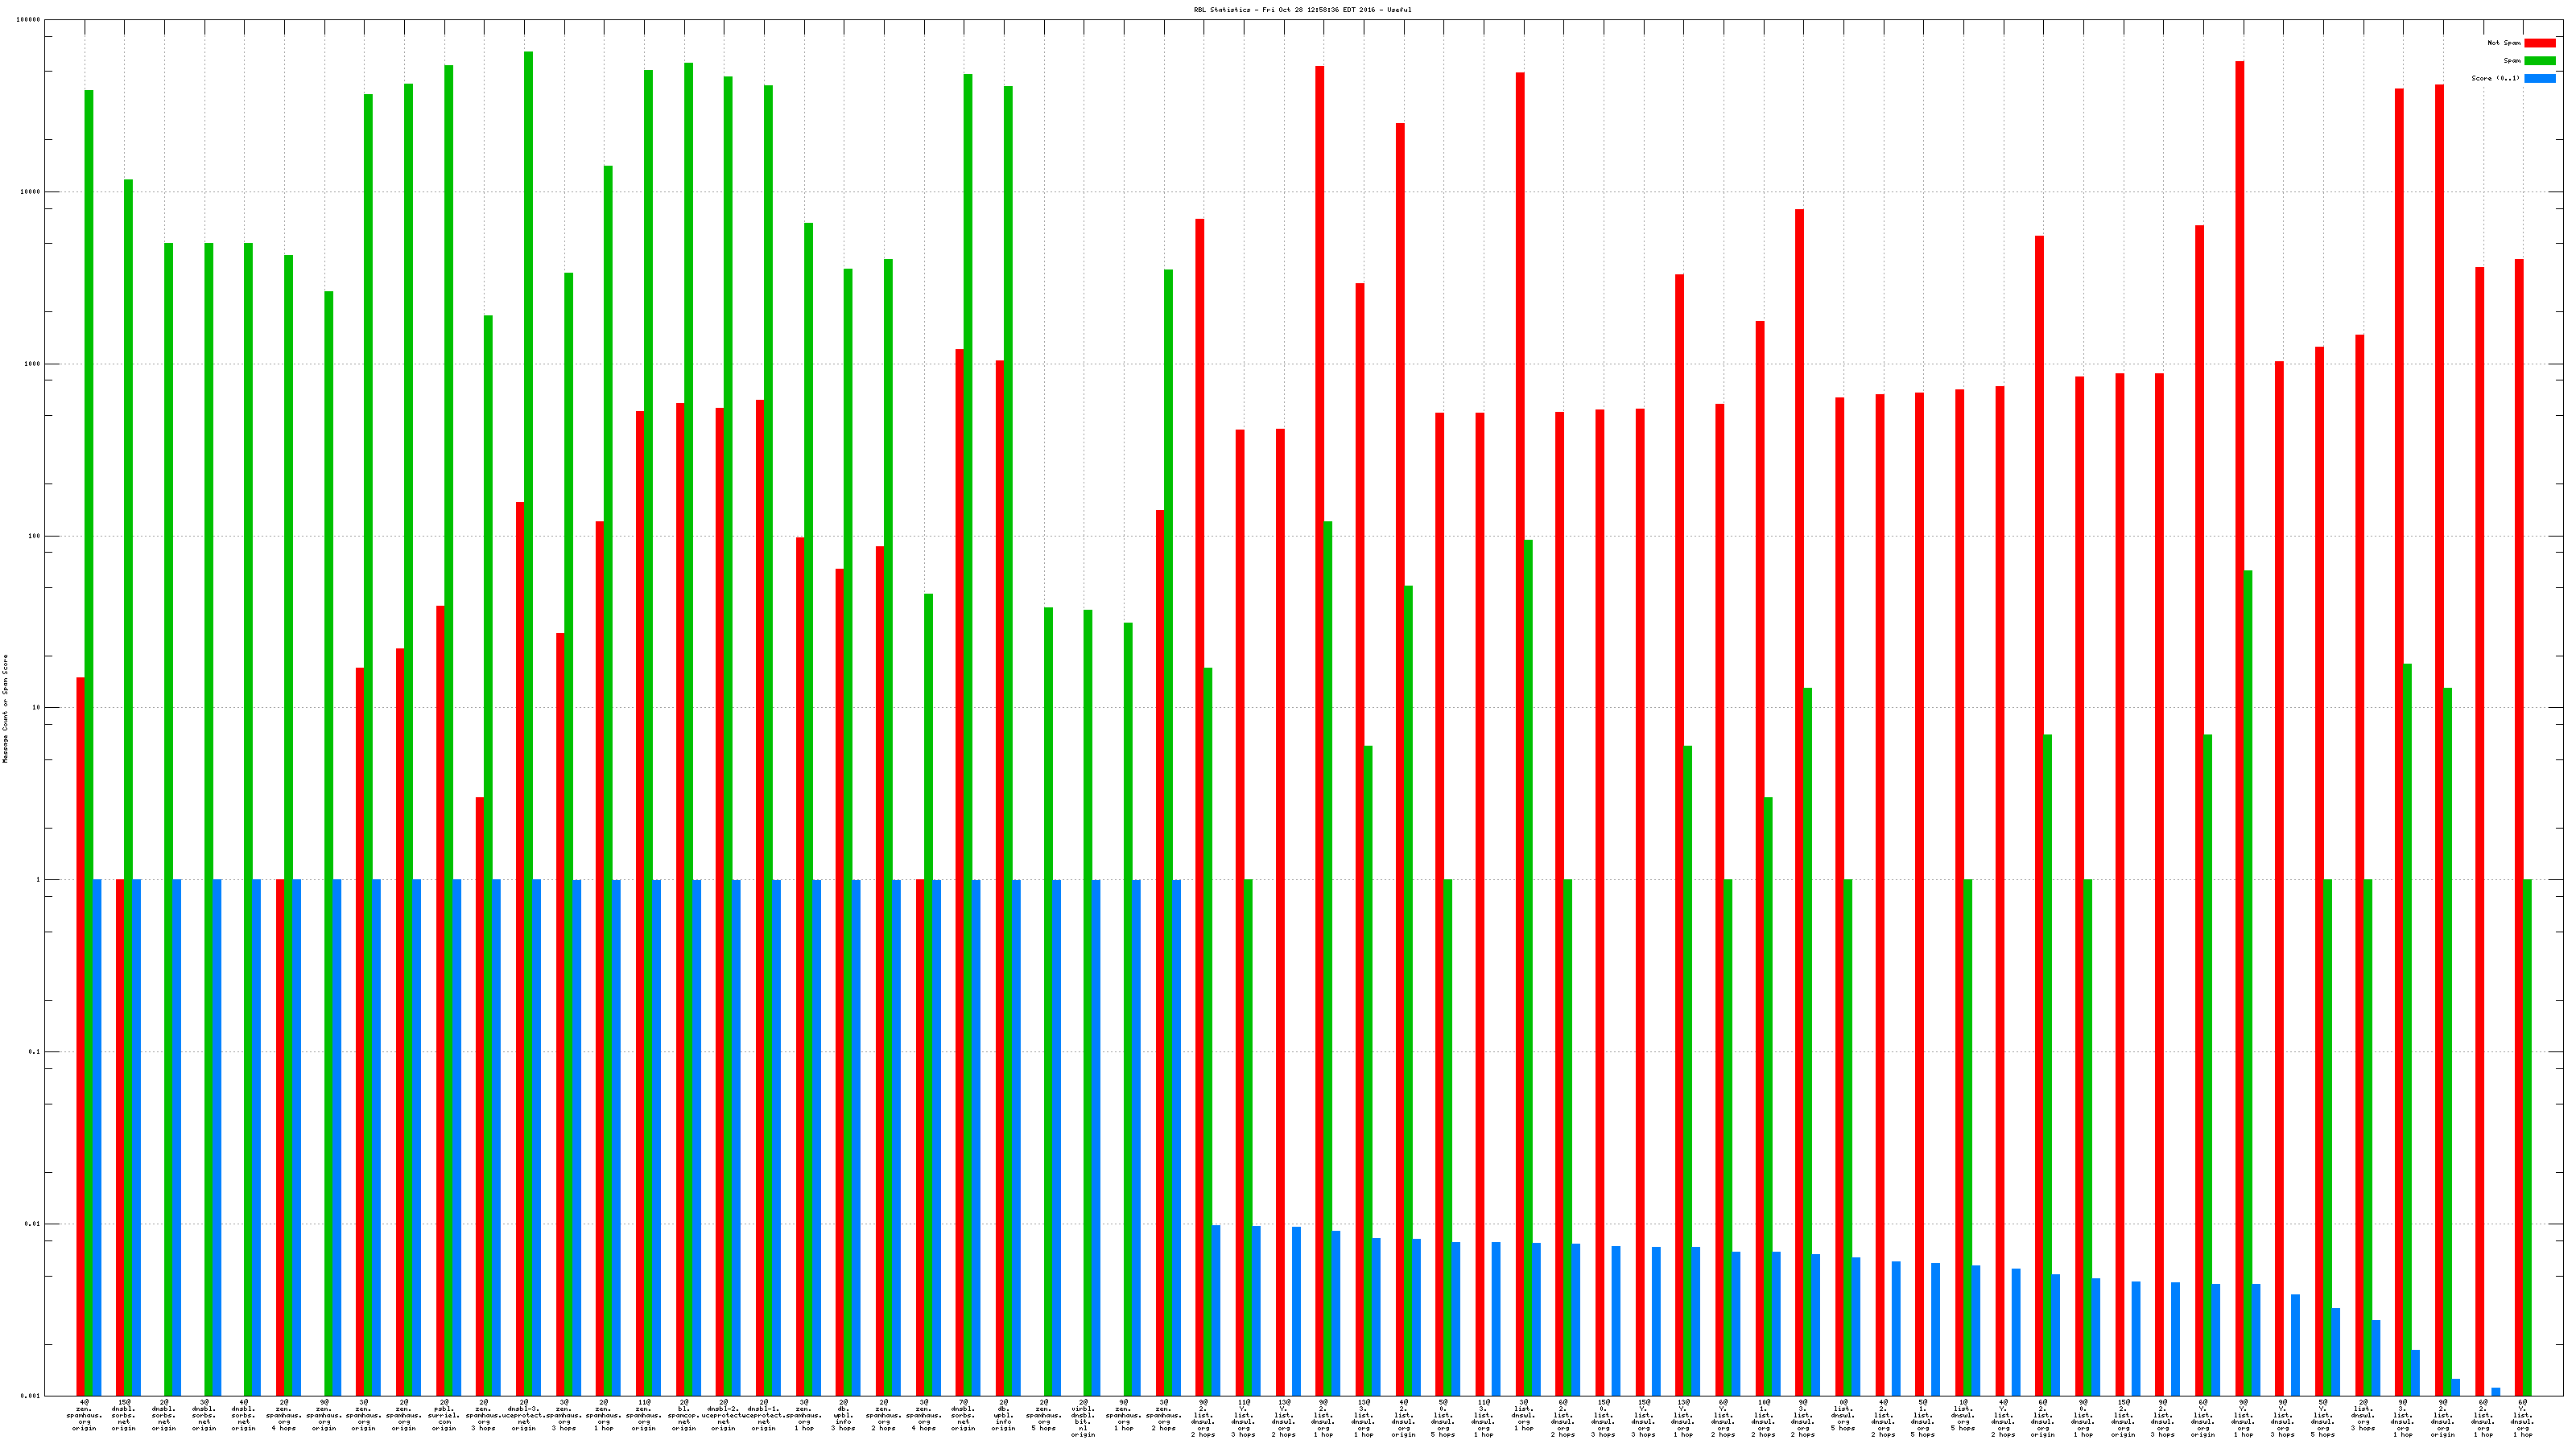This screenshot has width=2576, height=1448.
Task: Click the 0.01 y-axis tick label
Action: click(33, 1224)
